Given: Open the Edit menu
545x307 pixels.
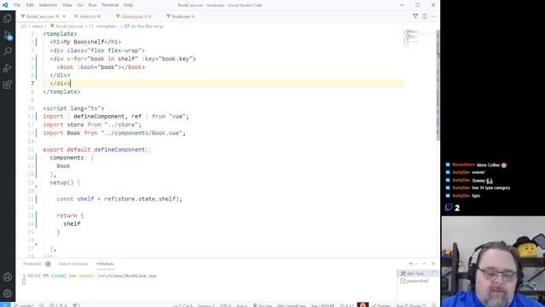Looking at the screenshot, I should tap(30, 5).
